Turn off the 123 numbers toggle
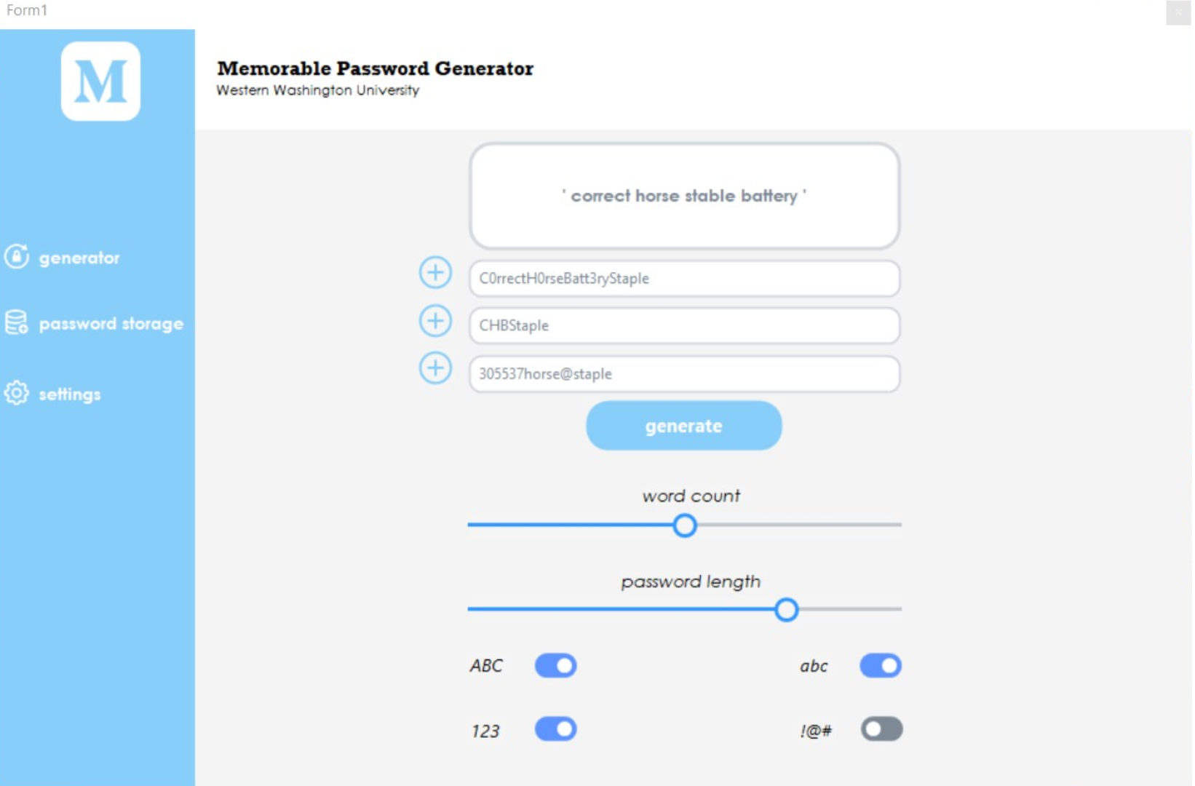This screenshot has height=786, width=1195. pyautogui.click(x=555, y=729)
